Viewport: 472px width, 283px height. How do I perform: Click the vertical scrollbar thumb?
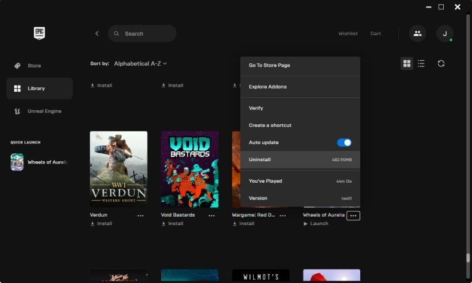click(x=468, y=258)
